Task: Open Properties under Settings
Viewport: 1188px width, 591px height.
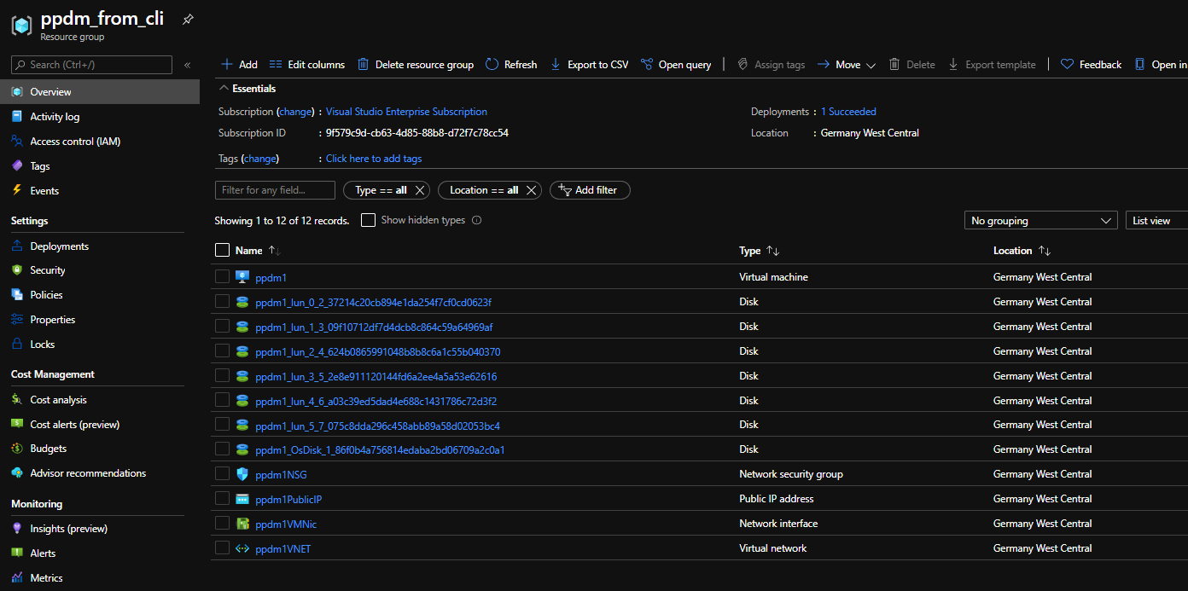Action: [x=53, y=320]
